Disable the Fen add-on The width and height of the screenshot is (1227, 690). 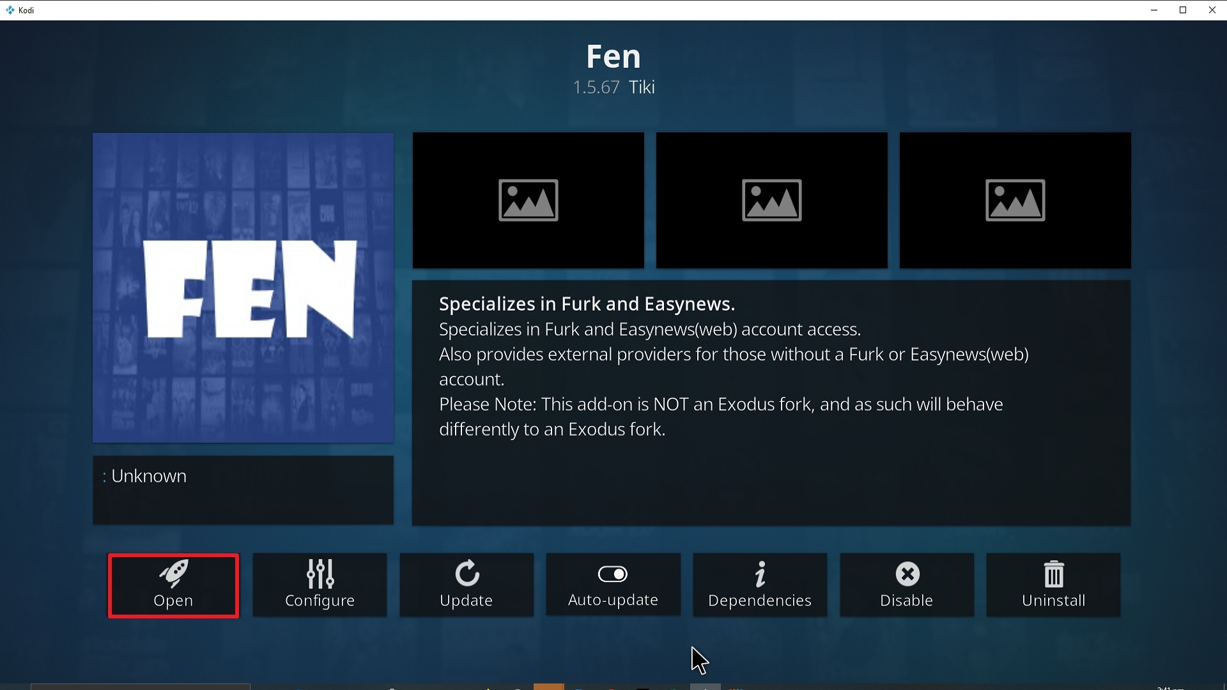tap(907, 585)
